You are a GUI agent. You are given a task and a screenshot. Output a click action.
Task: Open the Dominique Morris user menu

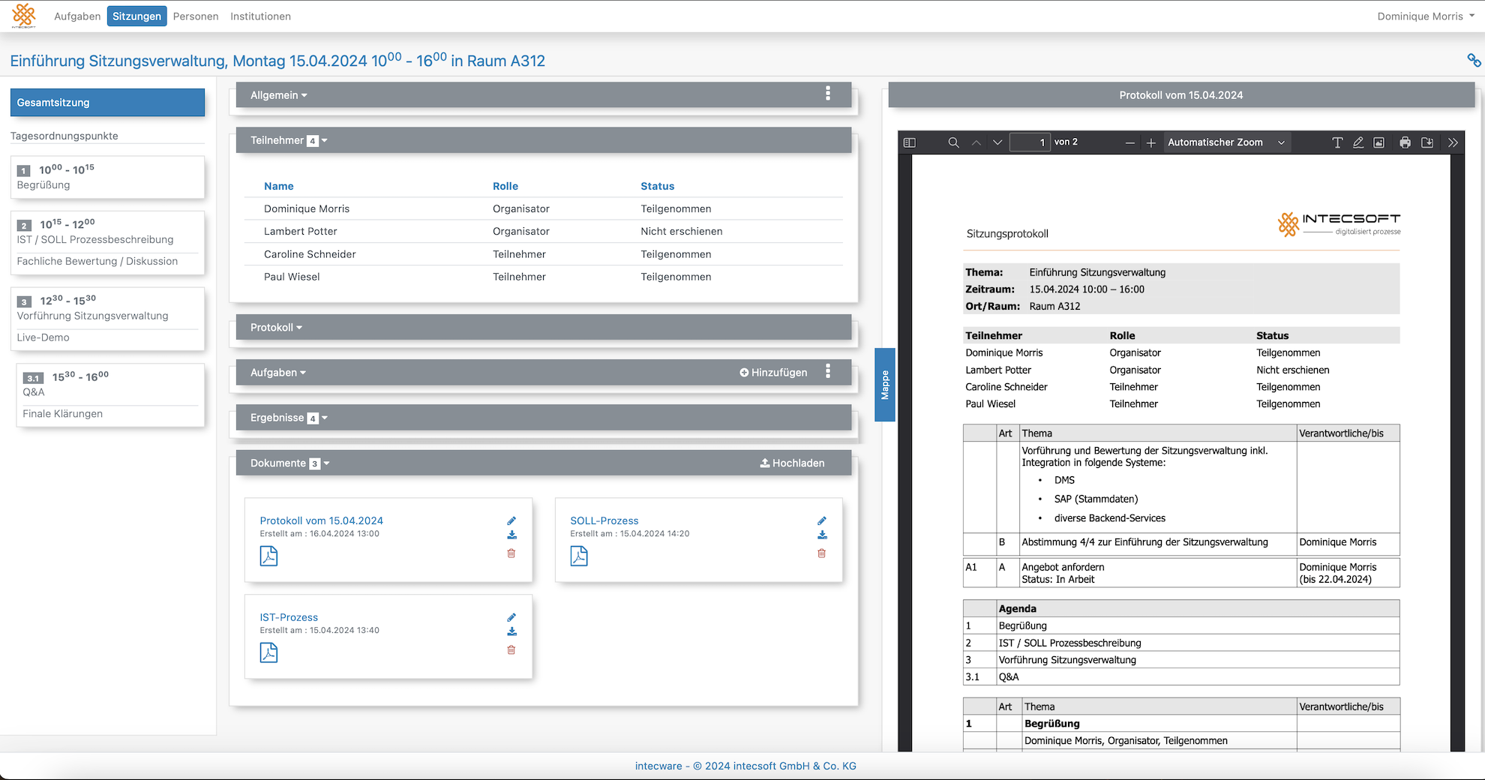[1425, 16]
